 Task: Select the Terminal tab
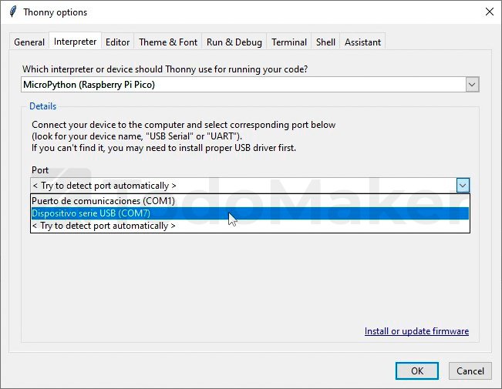tap(289, 42)
